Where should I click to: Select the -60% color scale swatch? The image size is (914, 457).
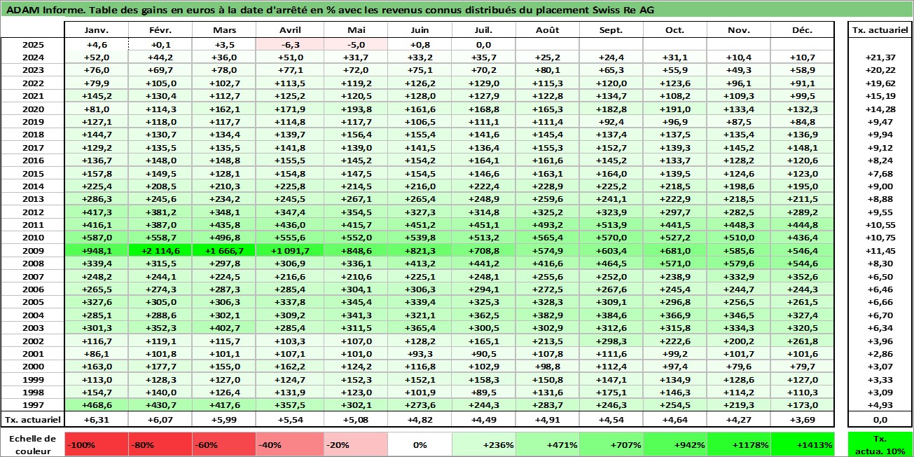pyautogui.click(x=224, y=444)
